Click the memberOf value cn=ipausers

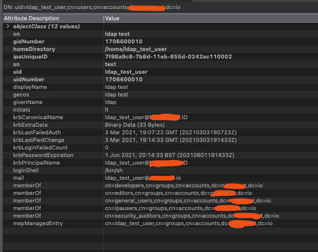(180, 208)
